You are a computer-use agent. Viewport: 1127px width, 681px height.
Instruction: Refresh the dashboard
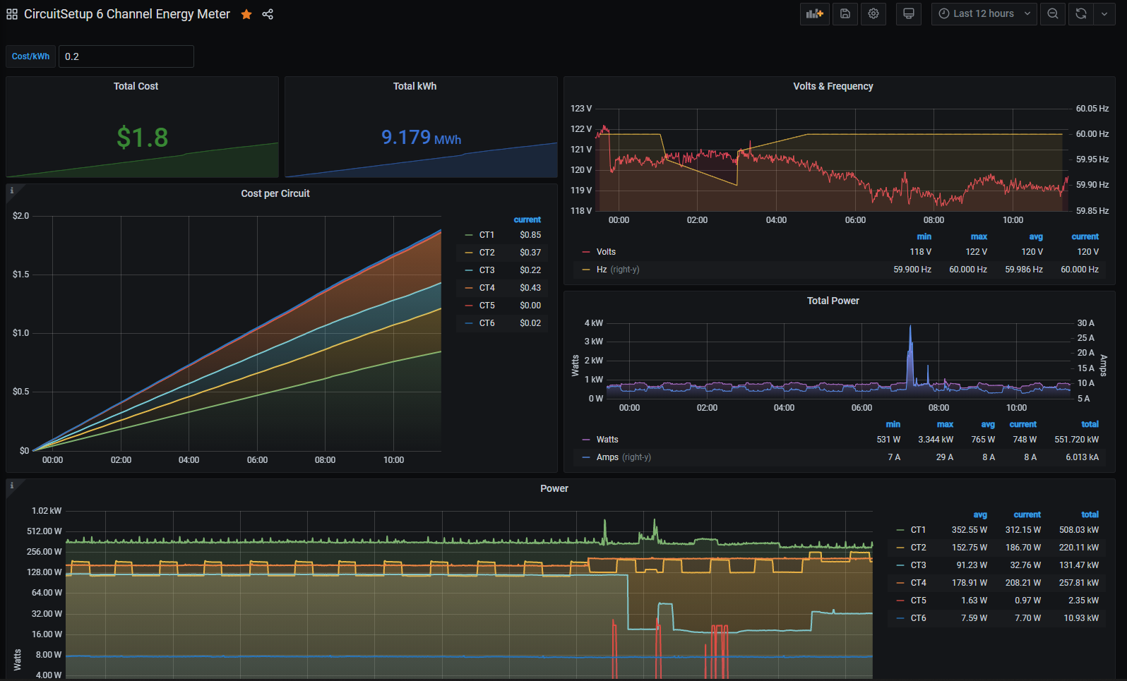(x=1080, y=14)
